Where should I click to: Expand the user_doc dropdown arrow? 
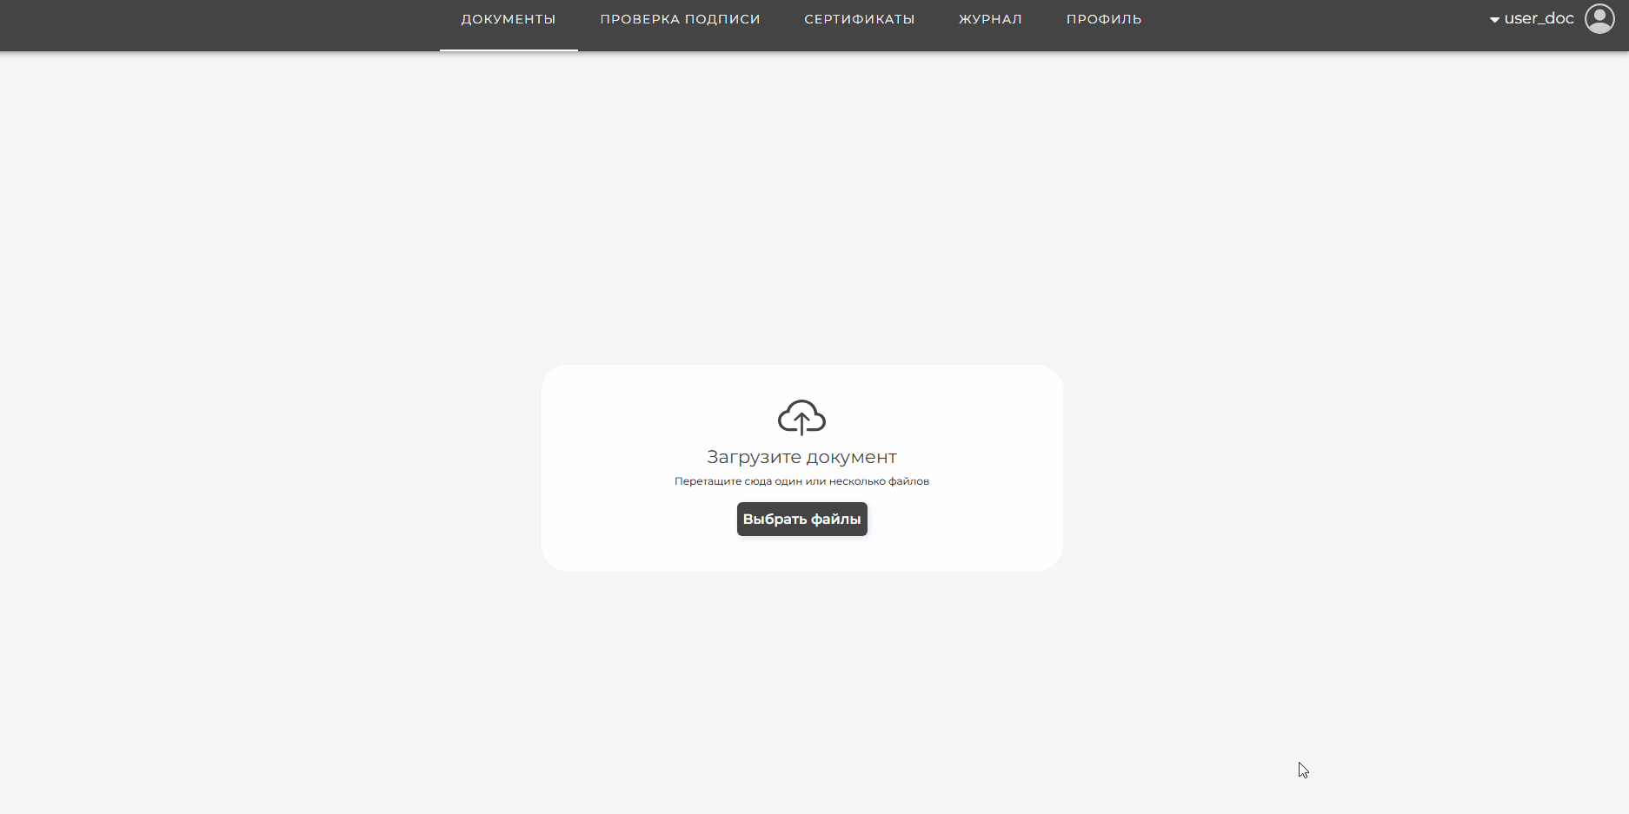[x=1494, y=20]
